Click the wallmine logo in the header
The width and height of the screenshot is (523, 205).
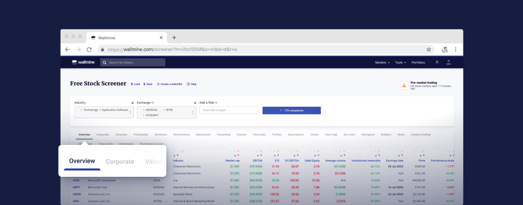click(83, 62)
